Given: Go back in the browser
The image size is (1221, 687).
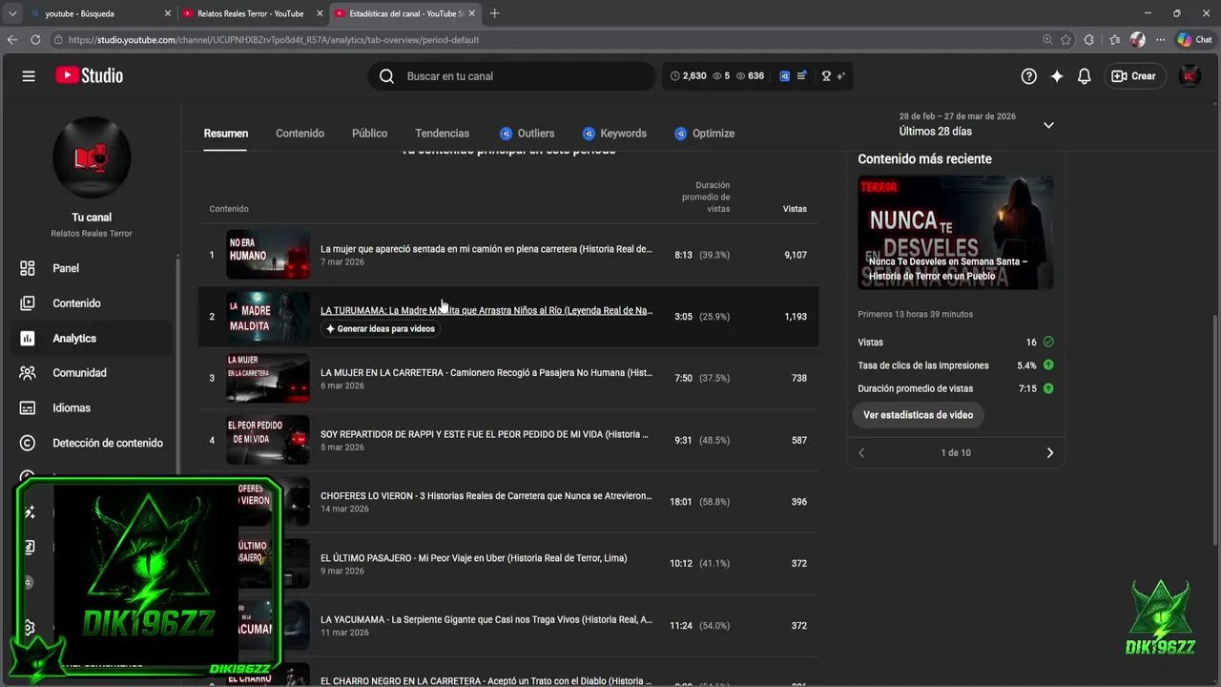Looking at the screenshot, I should [x=12, y=40].
